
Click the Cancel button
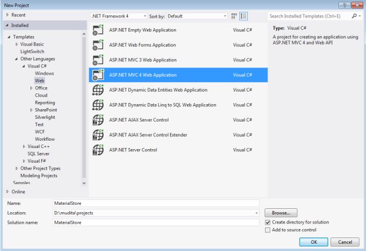click(345, 242)
